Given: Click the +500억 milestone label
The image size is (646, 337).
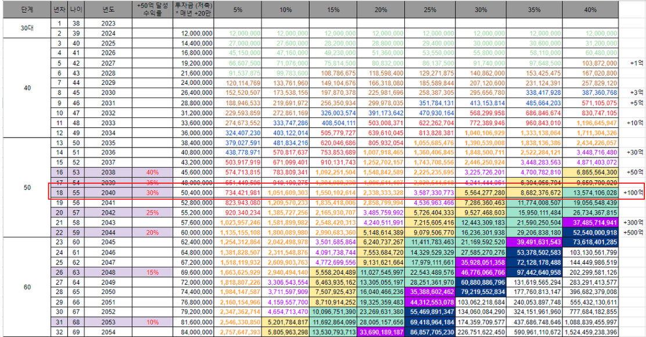Looking at the screenshot, I should (633, 232).
